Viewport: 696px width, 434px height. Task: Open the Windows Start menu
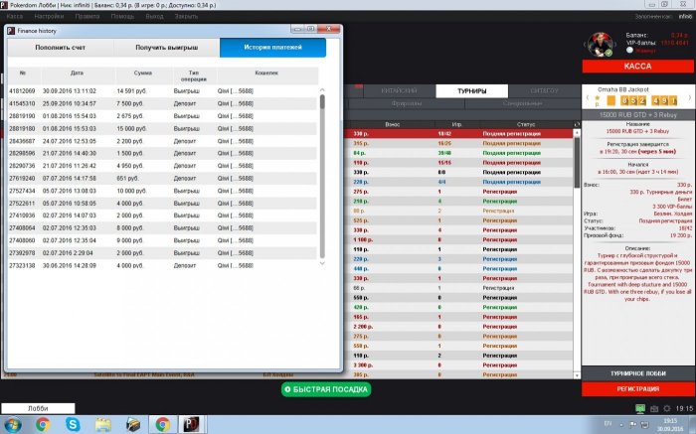click(x=13, y=424)
